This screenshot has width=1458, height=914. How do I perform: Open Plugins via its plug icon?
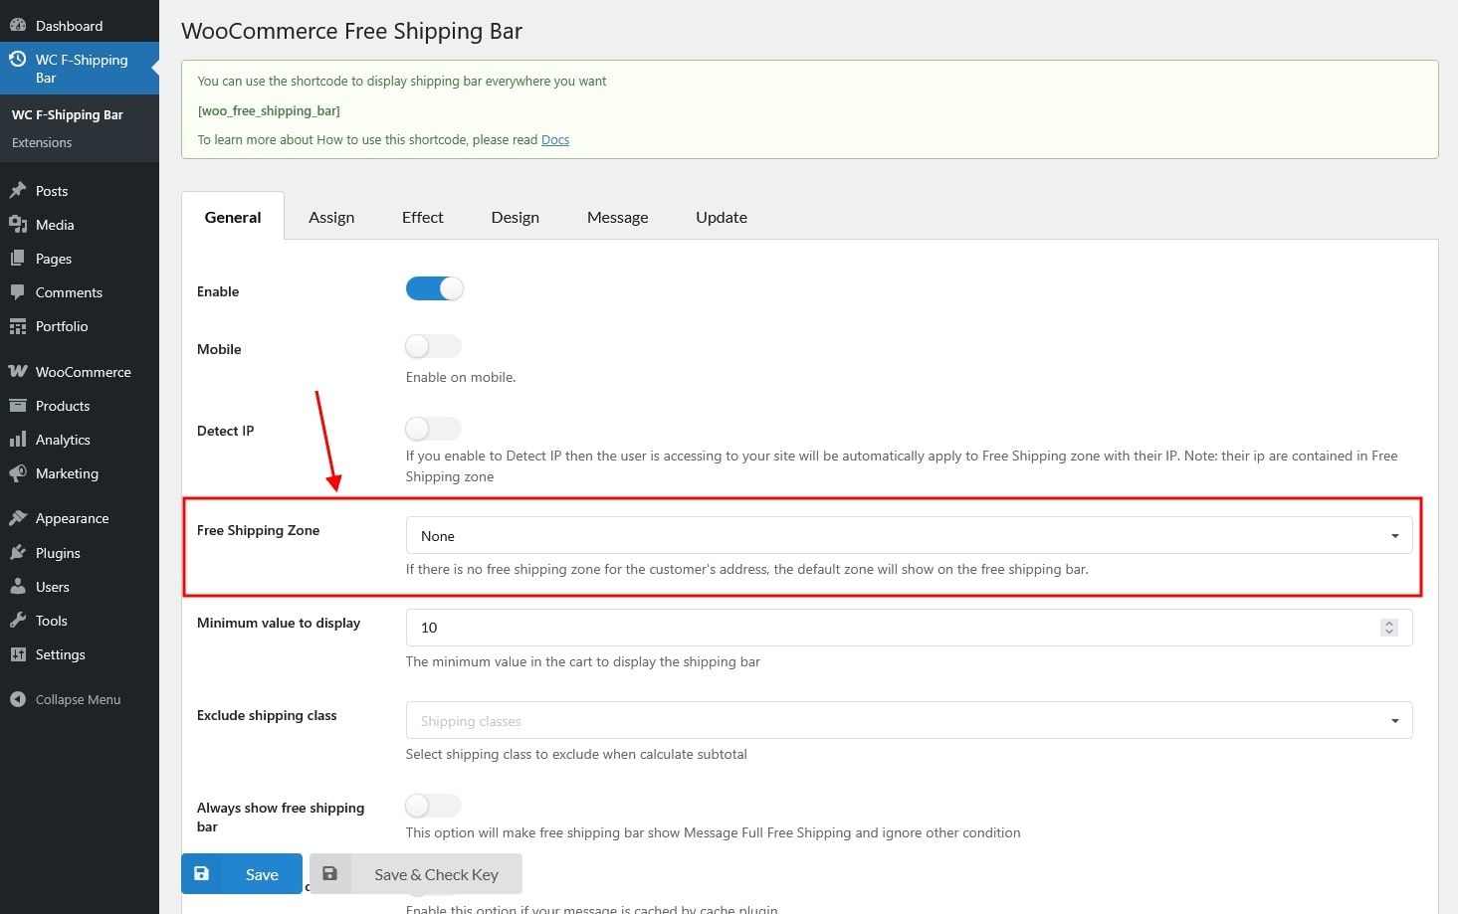[18, 553]
